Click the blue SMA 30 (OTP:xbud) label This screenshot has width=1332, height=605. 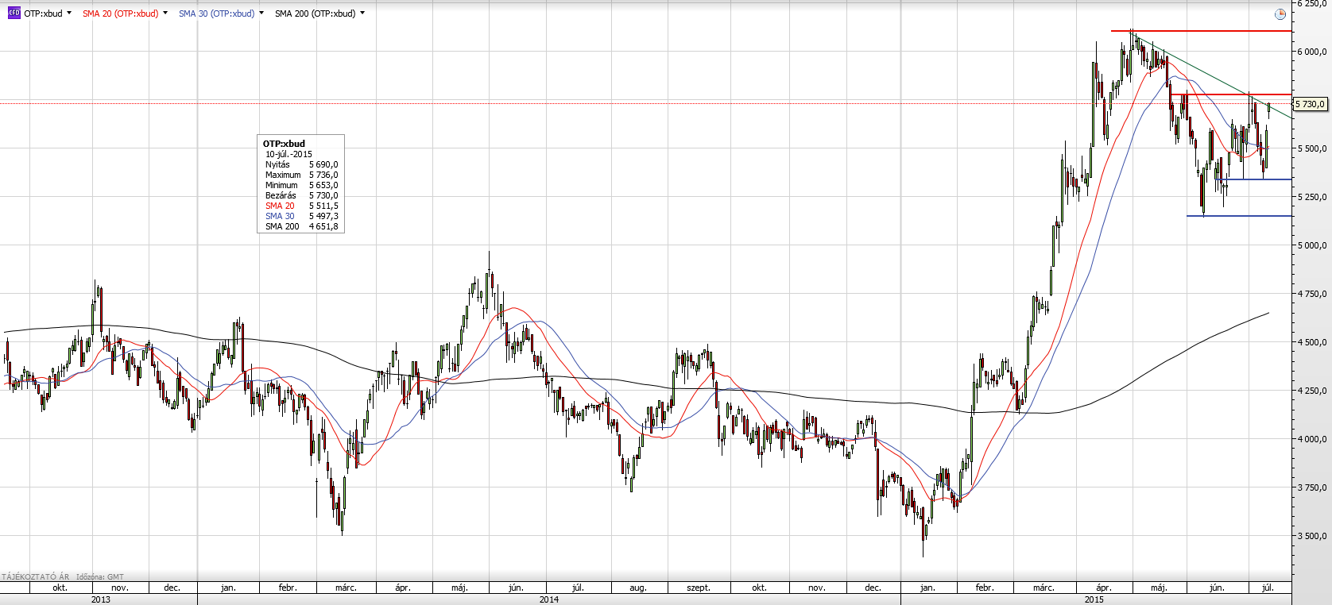pos(216,13)
